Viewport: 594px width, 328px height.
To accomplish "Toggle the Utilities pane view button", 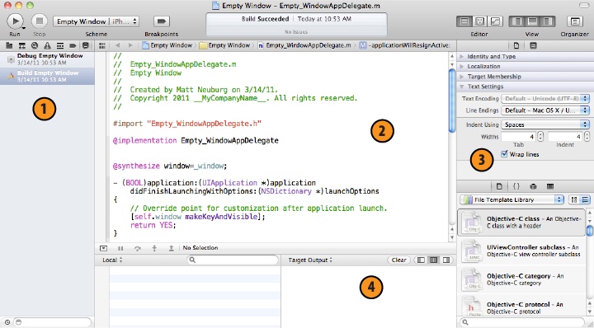I will (548, 21).
